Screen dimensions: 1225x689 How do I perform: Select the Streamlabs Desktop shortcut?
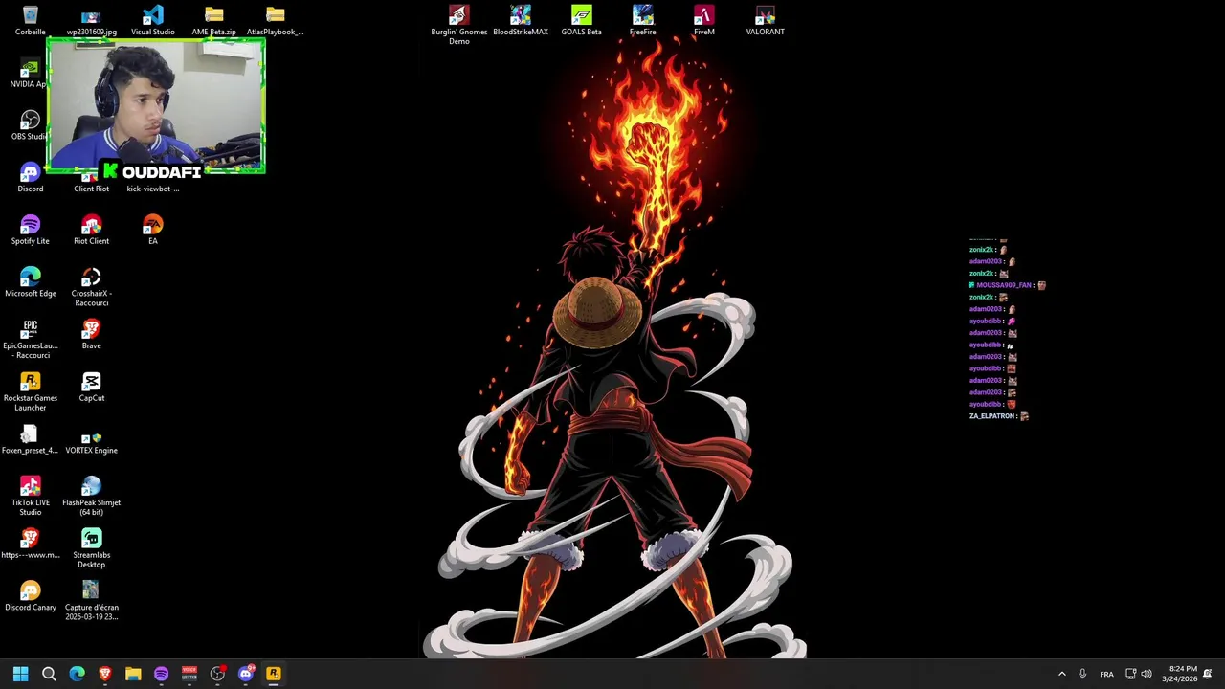(x=92, y=549)
